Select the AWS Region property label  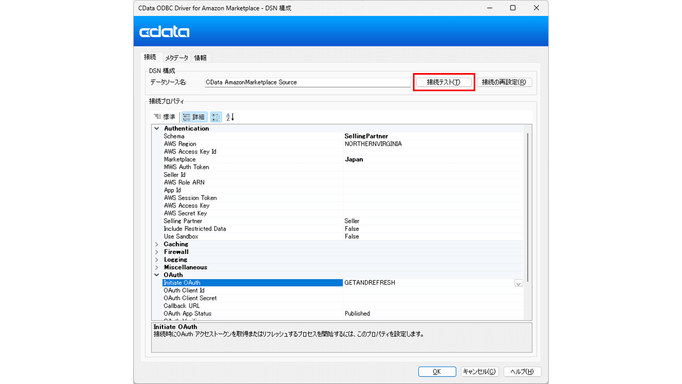click(x=180, y=144)
